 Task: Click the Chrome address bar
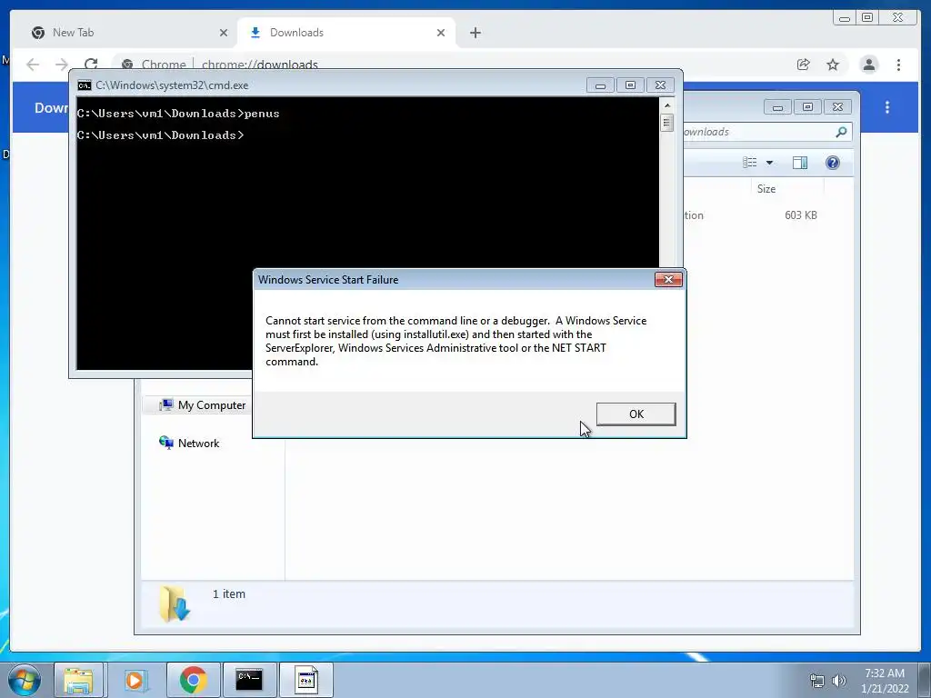[x=451, y=65]
